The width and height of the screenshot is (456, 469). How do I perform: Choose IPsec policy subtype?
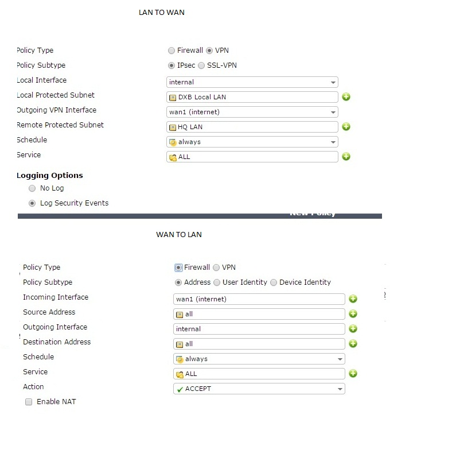coord(172,65)
